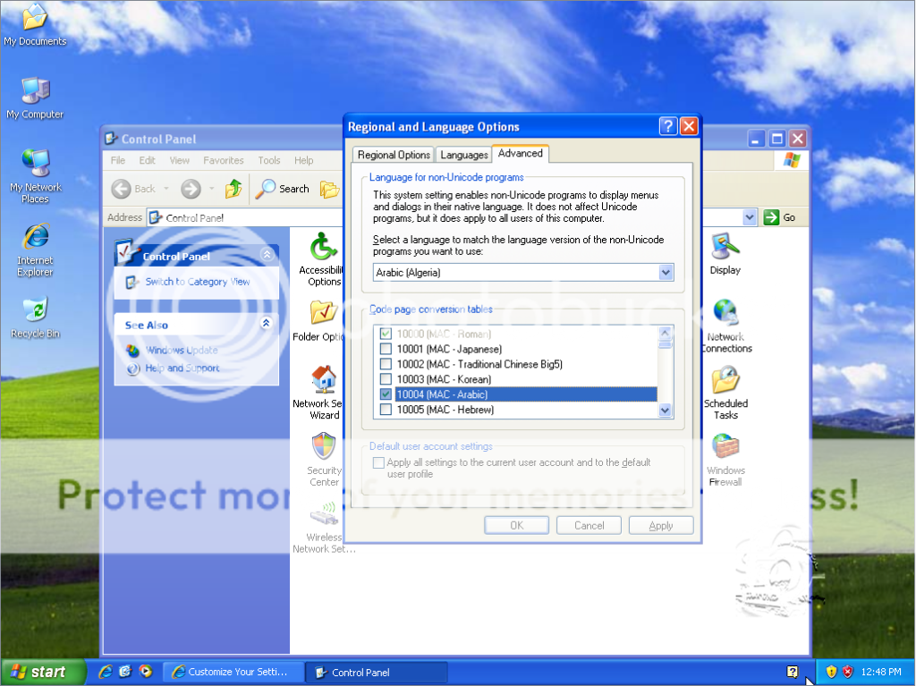Switch to Languages tab
916x686 pixels.
(464, 155)
